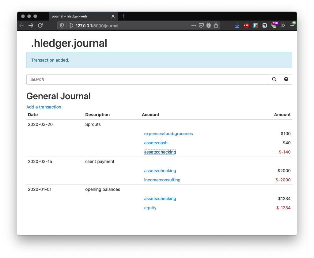314x258 pixels.
Task: Click the $-1234 amount
Action: click(283, 208)
